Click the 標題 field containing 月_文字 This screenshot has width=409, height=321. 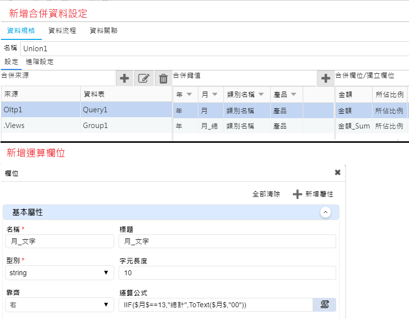tap(227, 241)
